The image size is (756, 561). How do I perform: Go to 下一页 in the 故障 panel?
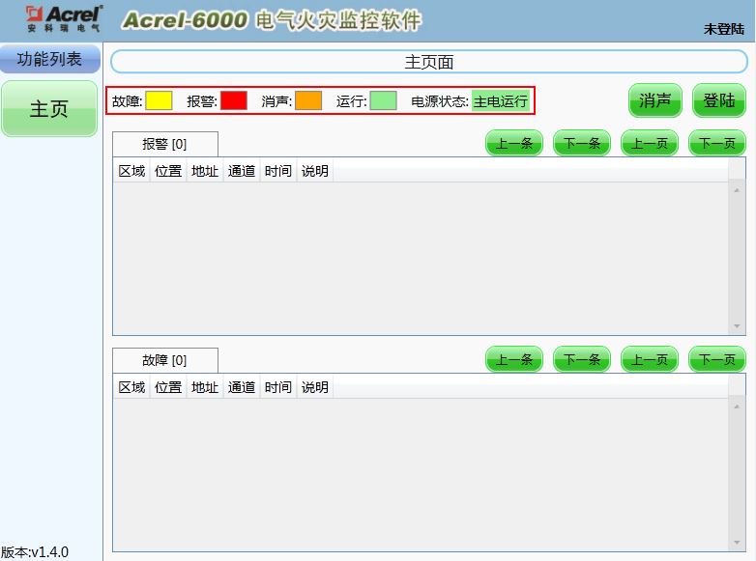pos(716,360)
